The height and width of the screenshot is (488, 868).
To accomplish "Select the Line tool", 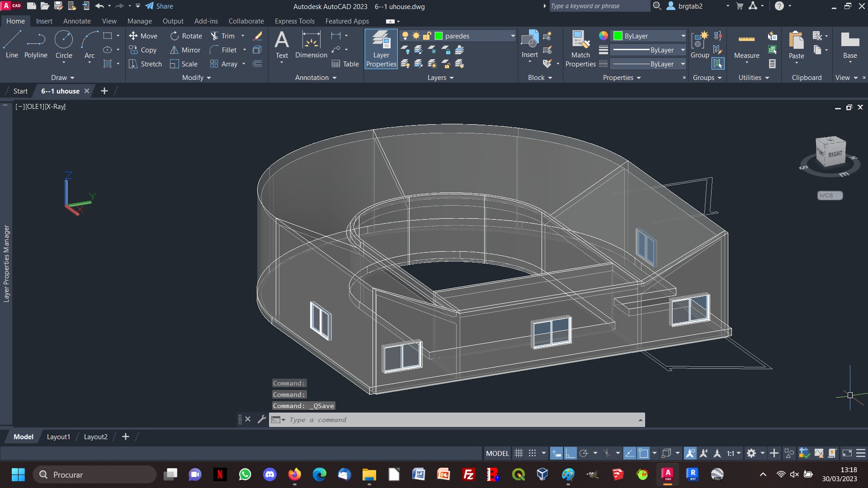I will coord(12,45).
